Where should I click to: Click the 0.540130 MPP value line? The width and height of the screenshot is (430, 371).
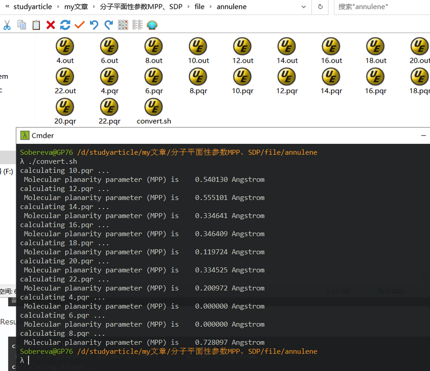pos(144,179)
